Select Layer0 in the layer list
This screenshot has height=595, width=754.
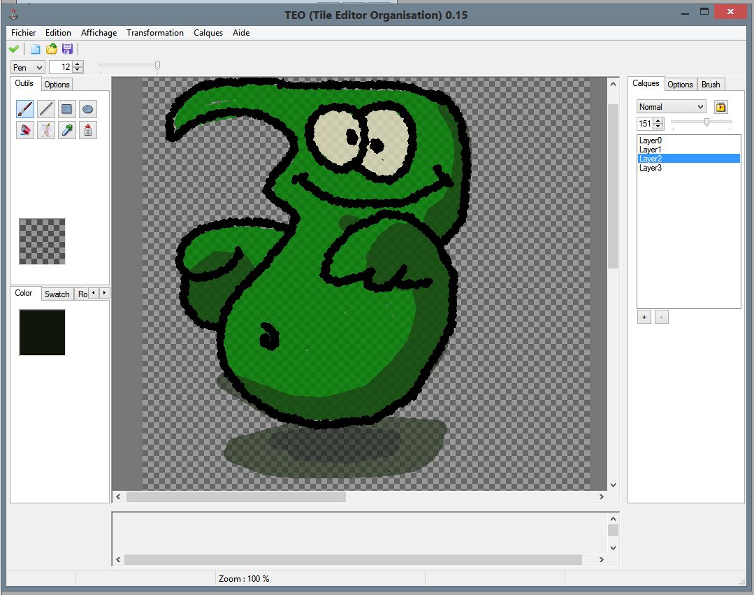point(688,141)
